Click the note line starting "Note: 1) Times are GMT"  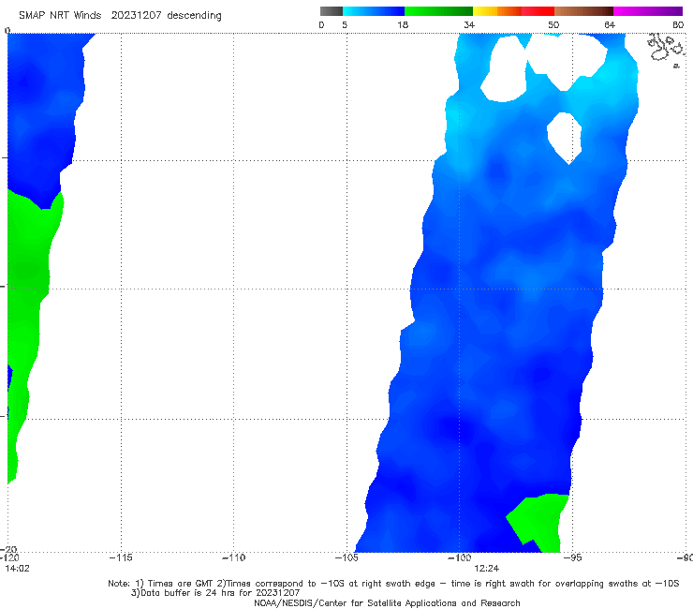pyautogui.click(x=393, y=584)
